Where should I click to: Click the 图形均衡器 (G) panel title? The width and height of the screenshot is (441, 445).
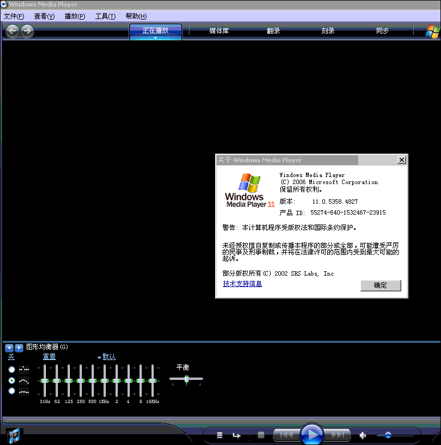[47, 347]
